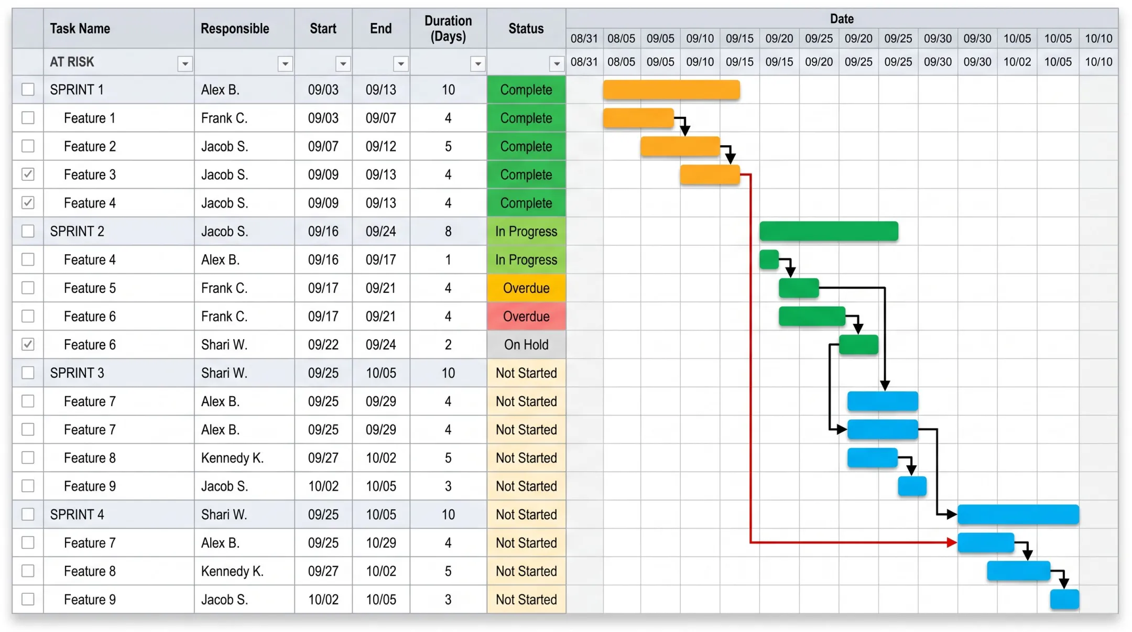1132x632 pixels.
Task: Open the Start column filter dropdown
Action: [343, 64]
